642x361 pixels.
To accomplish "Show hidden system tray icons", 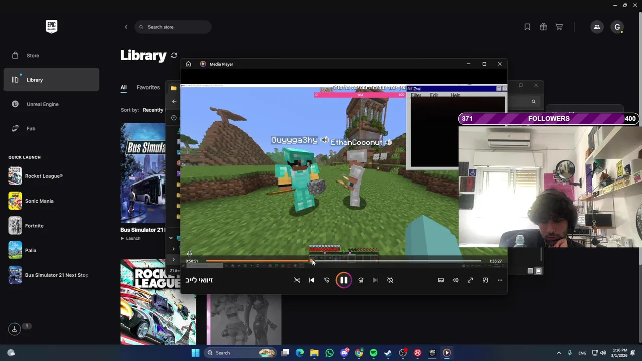I will coord(559,353).
